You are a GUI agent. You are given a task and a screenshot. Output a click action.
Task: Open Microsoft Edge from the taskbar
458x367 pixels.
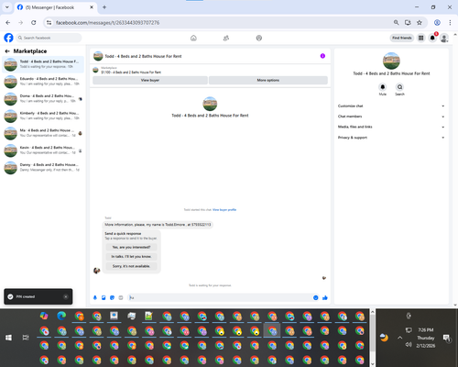point(61,316)
